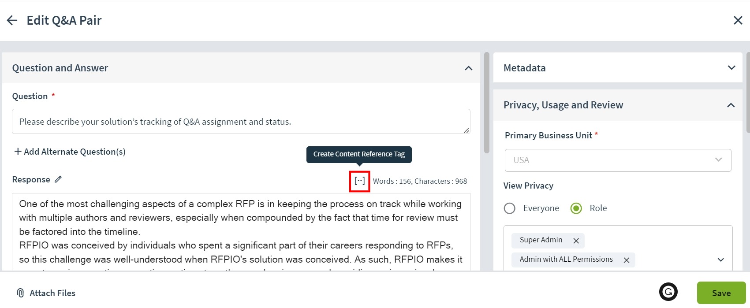The image size is (750, 308).
Task: Remove the Super Admin role tag
Action: [576, 241]
